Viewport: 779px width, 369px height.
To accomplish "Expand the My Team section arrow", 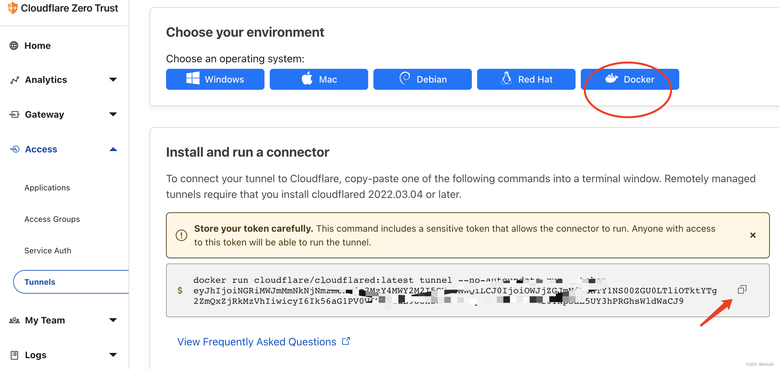I will [x=113, y=320].
